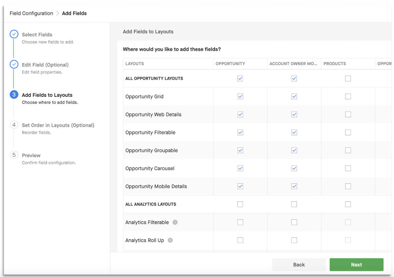Uncheck Opportunity Grid in the Account Owner column
Viewport: 394px width, 277px height.
[x=294, y=96]
